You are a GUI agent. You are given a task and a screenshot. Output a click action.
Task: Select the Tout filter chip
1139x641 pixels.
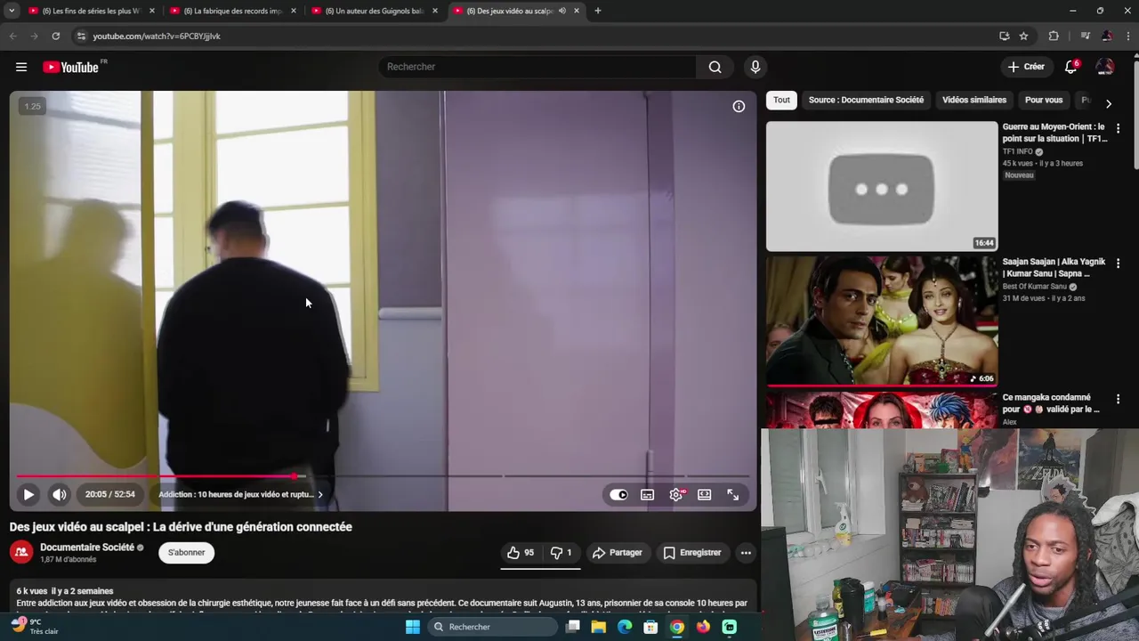781,100
